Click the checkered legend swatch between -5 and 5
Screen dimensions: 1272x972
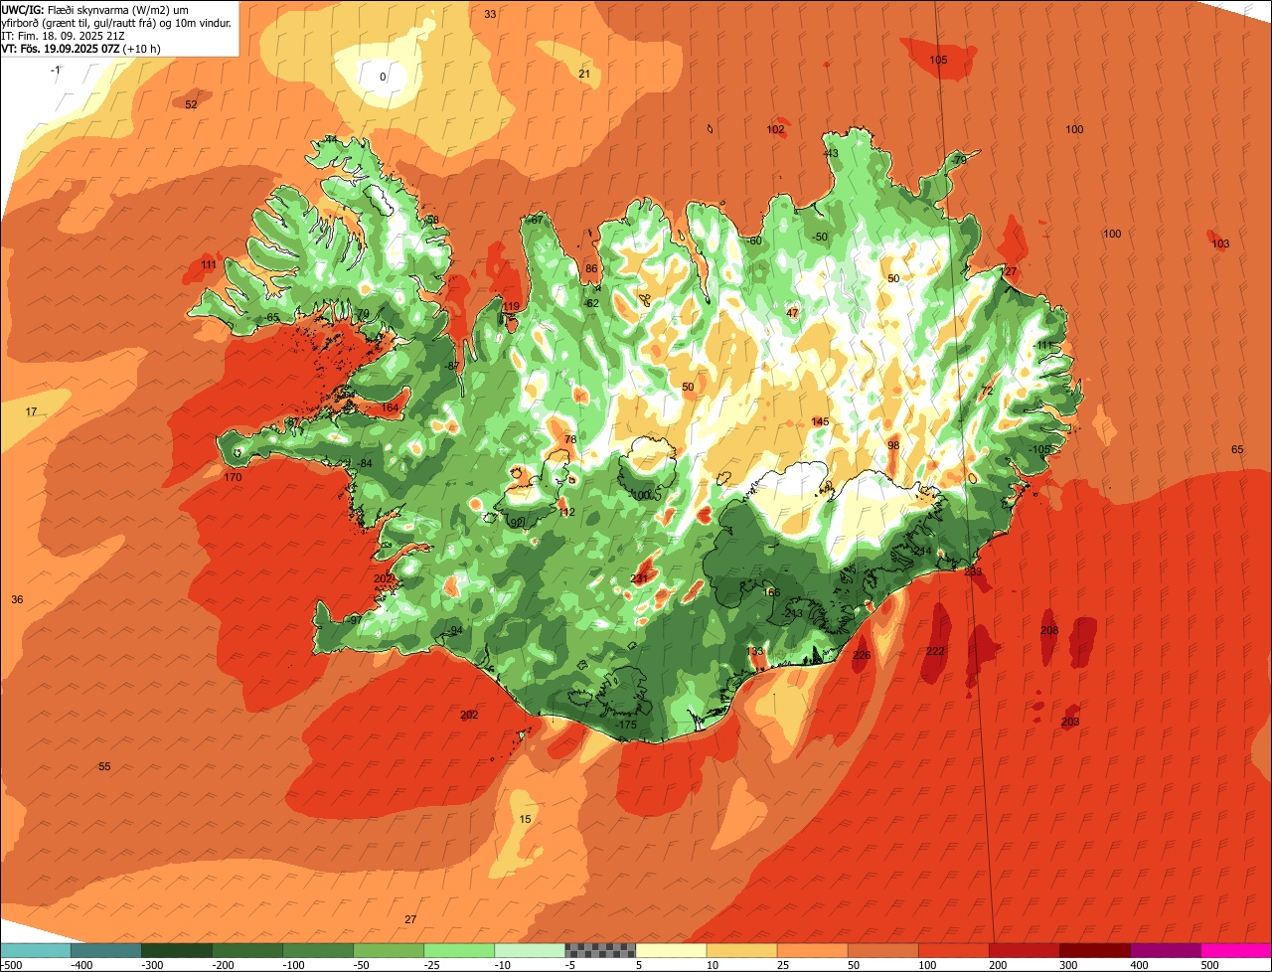coord(600,950)
